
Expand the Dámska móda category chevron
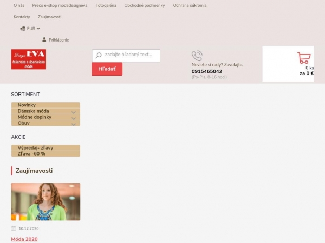(73, 112)
